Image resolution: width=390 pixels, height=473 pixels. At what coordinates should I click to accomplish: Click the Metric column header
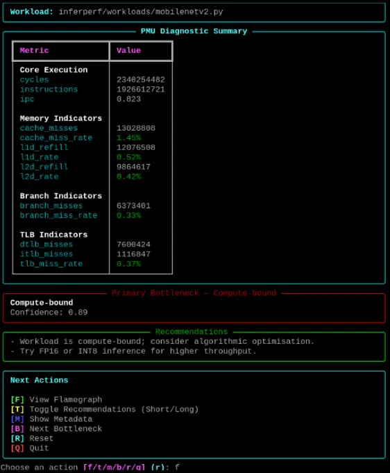point(35,51)
